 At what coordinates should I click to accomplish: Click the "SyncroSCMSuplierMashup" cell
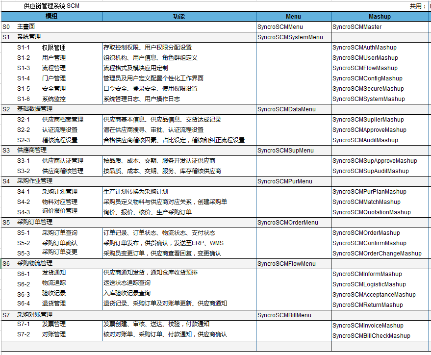point(368,120)
